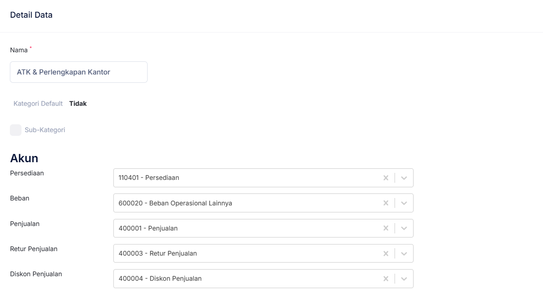Image resolution: width=543 pixels, height=291 pixels.
Task: Click the 600020 - Beban Operasional Lainnya field
Action: click(247, 203)
